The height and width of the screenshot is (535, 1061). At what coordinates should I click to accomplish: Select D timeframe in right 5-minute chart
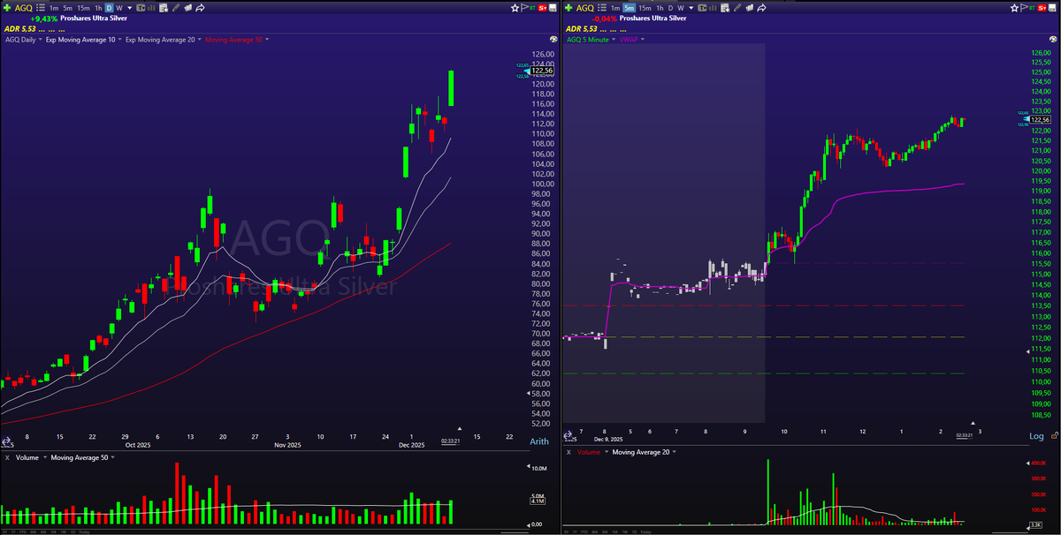click(x=670, y=8)
